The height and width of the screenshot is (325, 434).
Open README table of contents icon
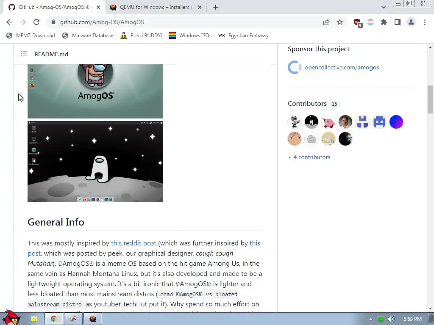coord(24,54)
